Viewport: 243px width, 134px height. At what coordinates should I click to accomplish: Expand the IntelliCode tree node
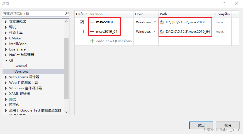pos(6,44)
